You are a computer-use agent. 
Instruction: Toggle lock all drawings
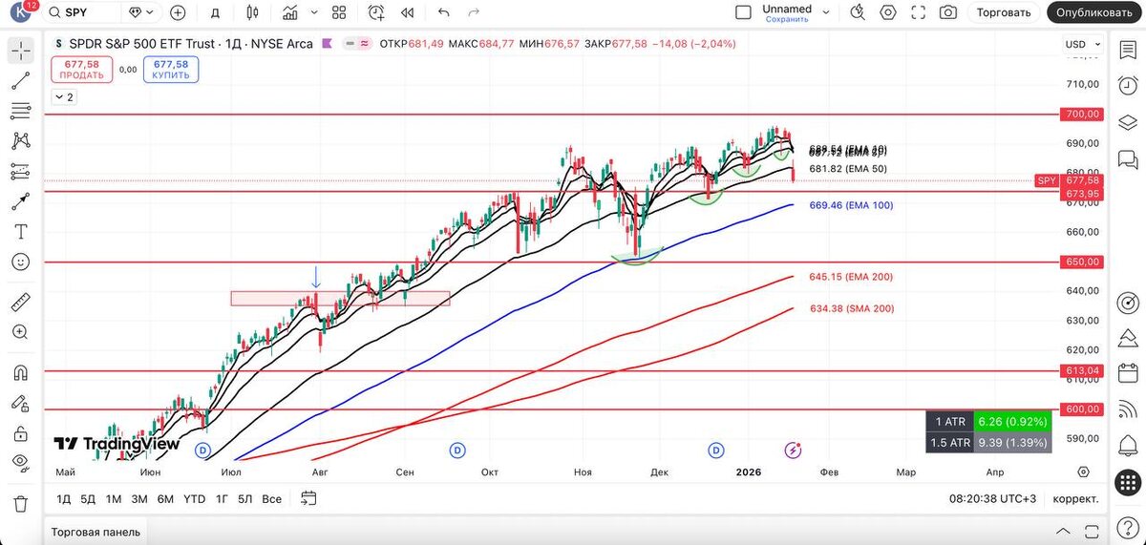pyautogui.click(x=21, y=432)
